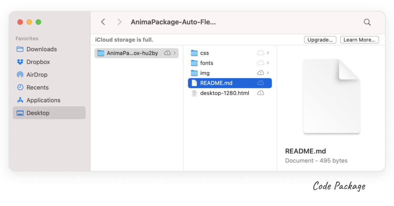The height and width of the screenshot is (206, 394).
Task: Select Dropbox in Favorites
Action: click(x=38, y=62)
